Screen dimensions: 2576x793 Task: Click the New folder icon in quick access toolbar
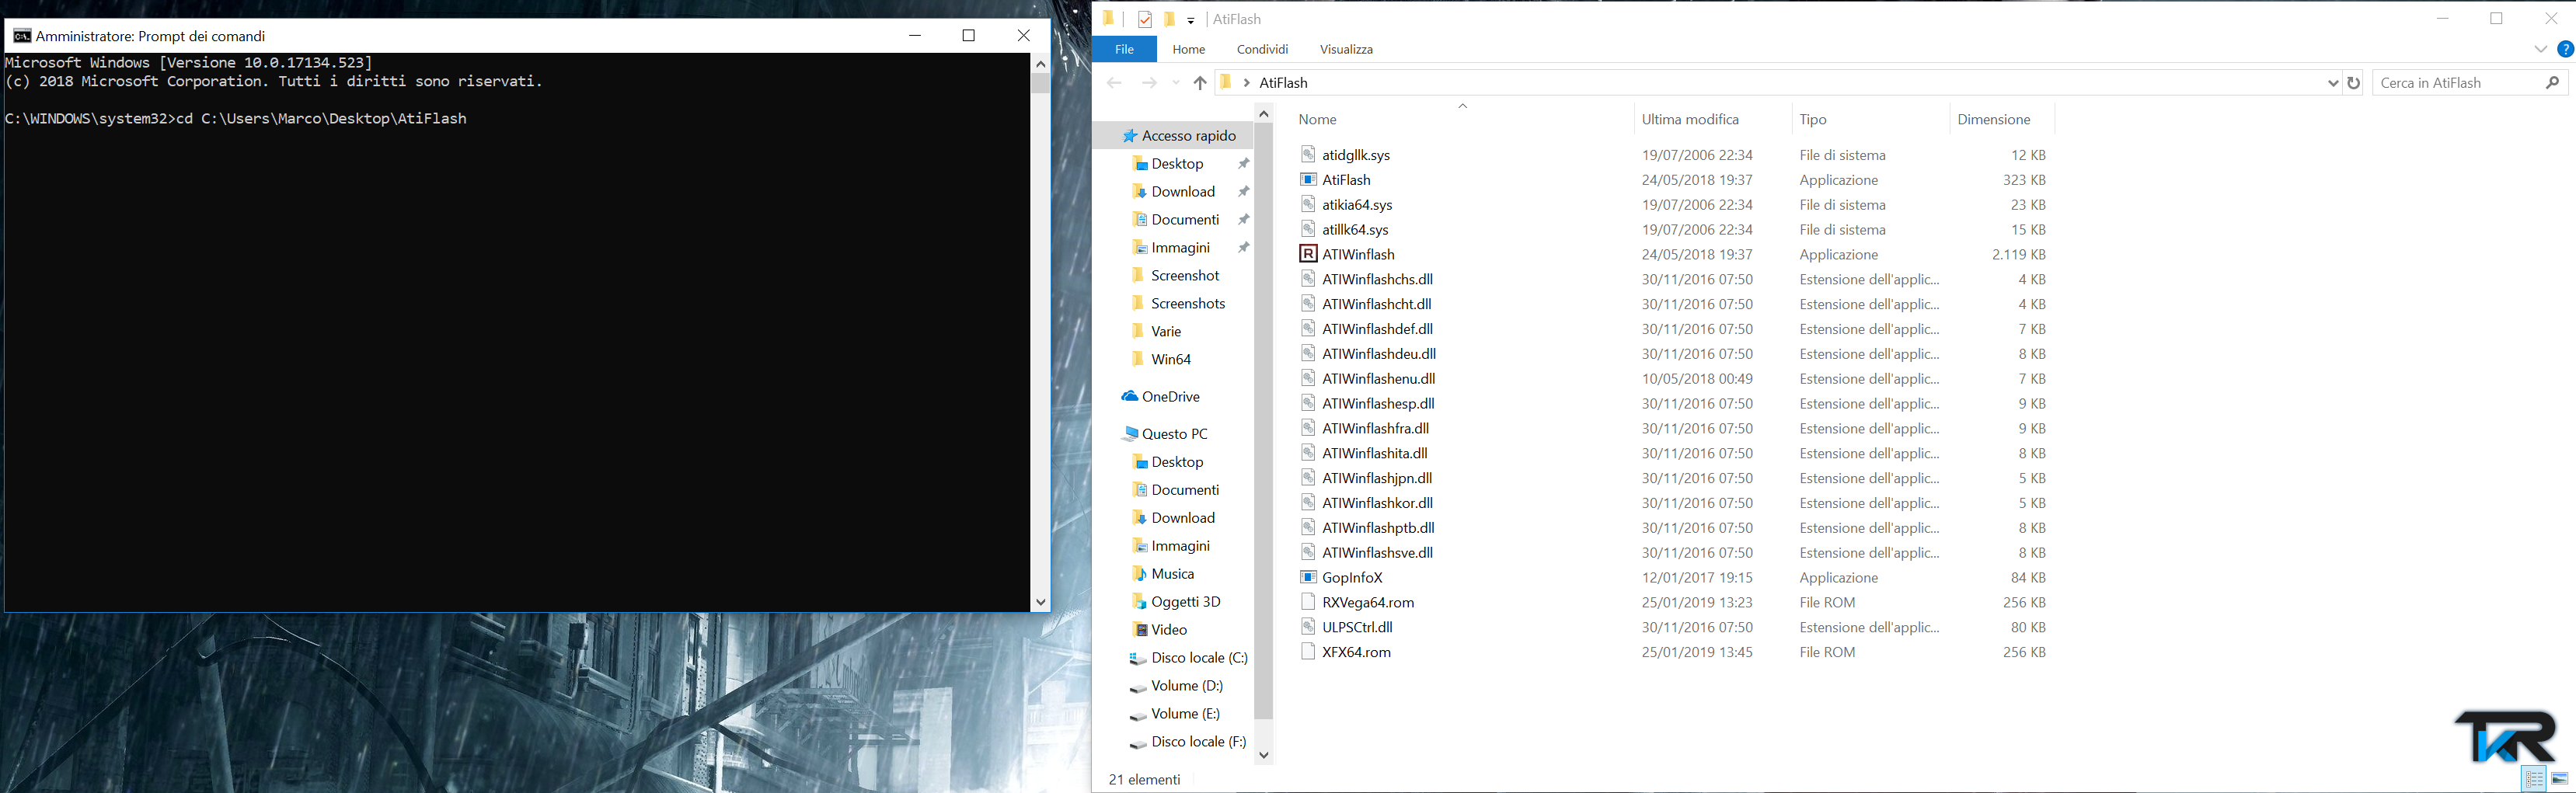[1168, 19]
